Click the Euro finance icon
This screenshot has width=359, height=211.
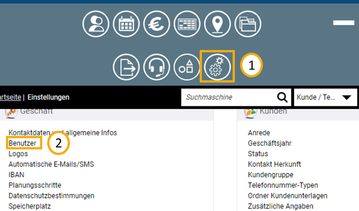pos(157,24)
